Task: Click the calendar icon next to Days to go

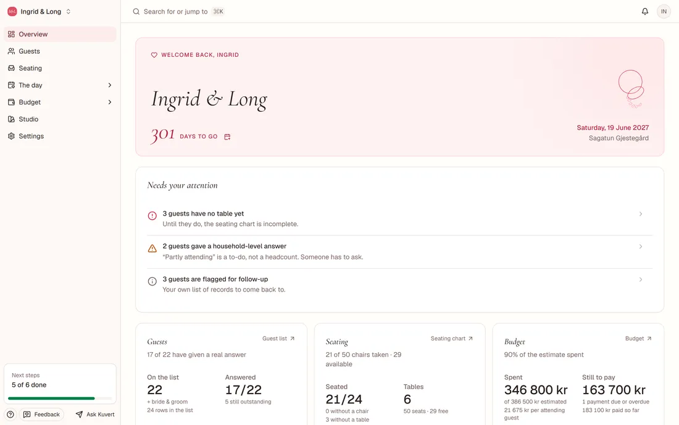Action: 227,137
